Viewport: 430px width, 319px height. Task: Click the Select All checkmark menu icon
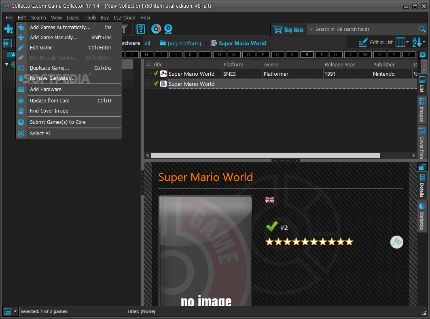pos(21,134)
